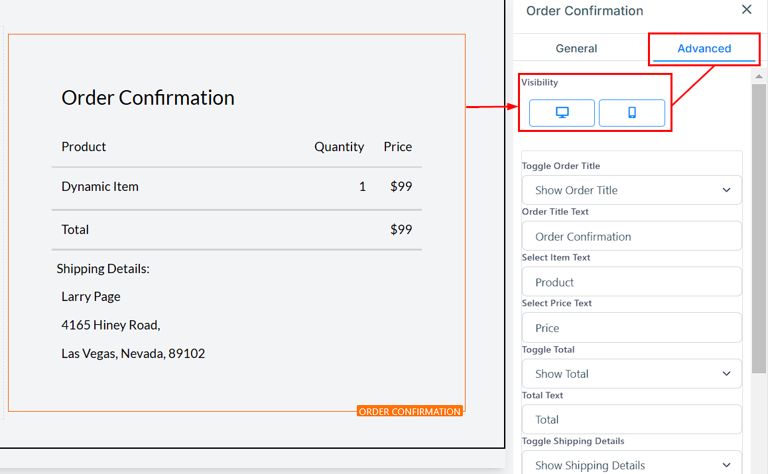Focus the Select Price Text field
The width and height of the screenshot is (768, 474).
point(631,328)
